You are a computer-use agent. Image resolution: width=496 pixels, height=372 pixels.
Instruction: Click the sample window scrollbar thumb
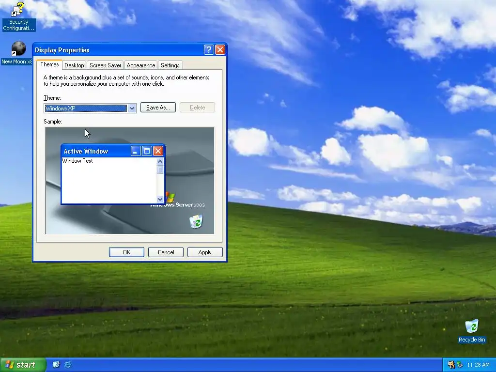click(x=160, y=170)
